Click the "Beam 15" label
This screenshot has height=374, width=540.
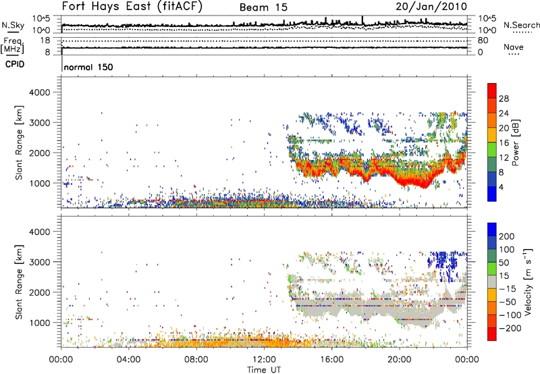263,7
